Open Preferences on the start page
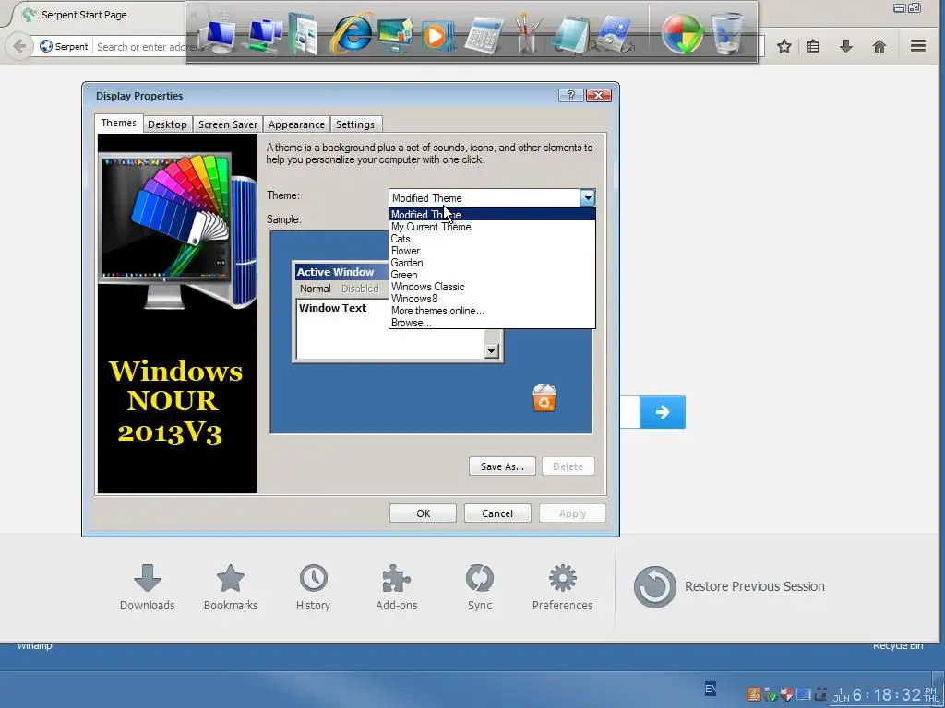 (x=562, y=587)
